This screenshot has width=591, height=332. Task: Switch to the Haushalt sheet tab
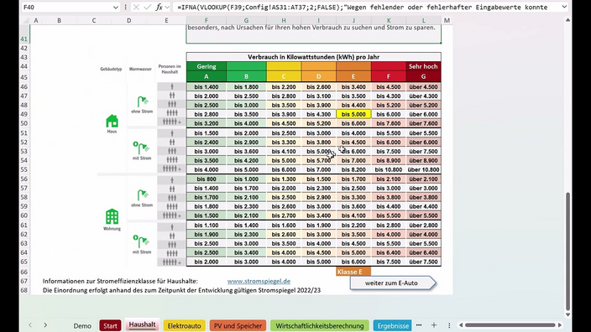pyautogui.click(x=142, y=324)
